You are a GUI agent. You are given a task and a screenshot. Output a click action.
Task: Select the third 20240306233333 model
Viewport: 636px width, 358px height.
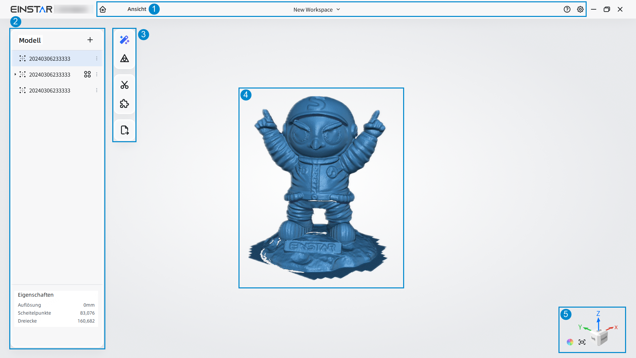[50, 90]
